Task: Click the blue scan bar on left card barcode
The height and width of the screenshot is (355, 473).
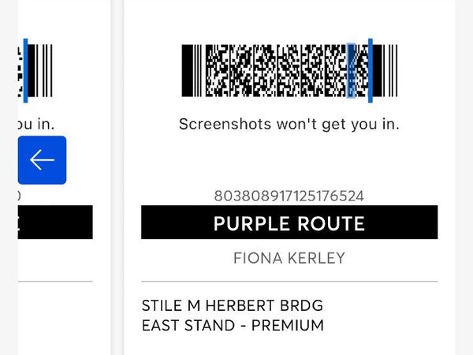Action: click(26, 71)
